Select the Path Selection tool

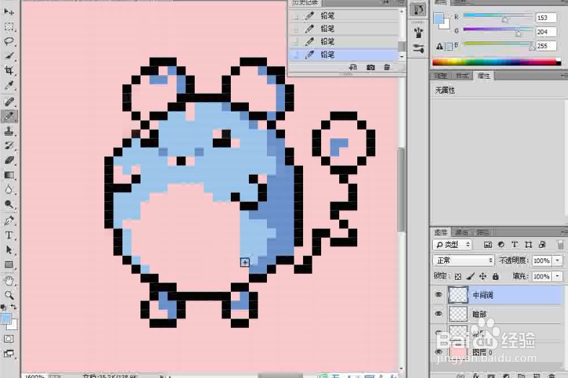(9, 250)
